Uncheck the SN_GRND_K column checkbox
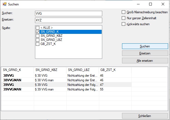The height and width of the screenshot is (120, 170). tap(38, 32)
